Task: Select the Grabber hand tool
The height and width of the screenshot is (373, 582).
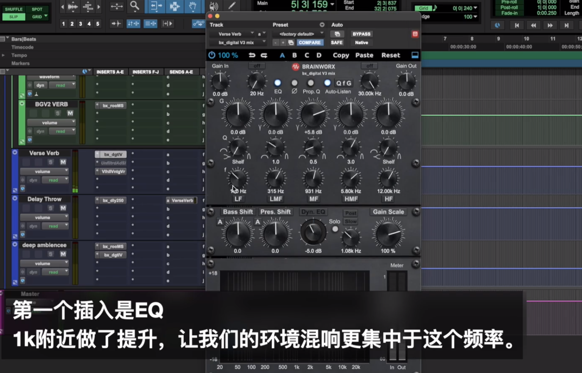Action: click(x=193, y=6)
